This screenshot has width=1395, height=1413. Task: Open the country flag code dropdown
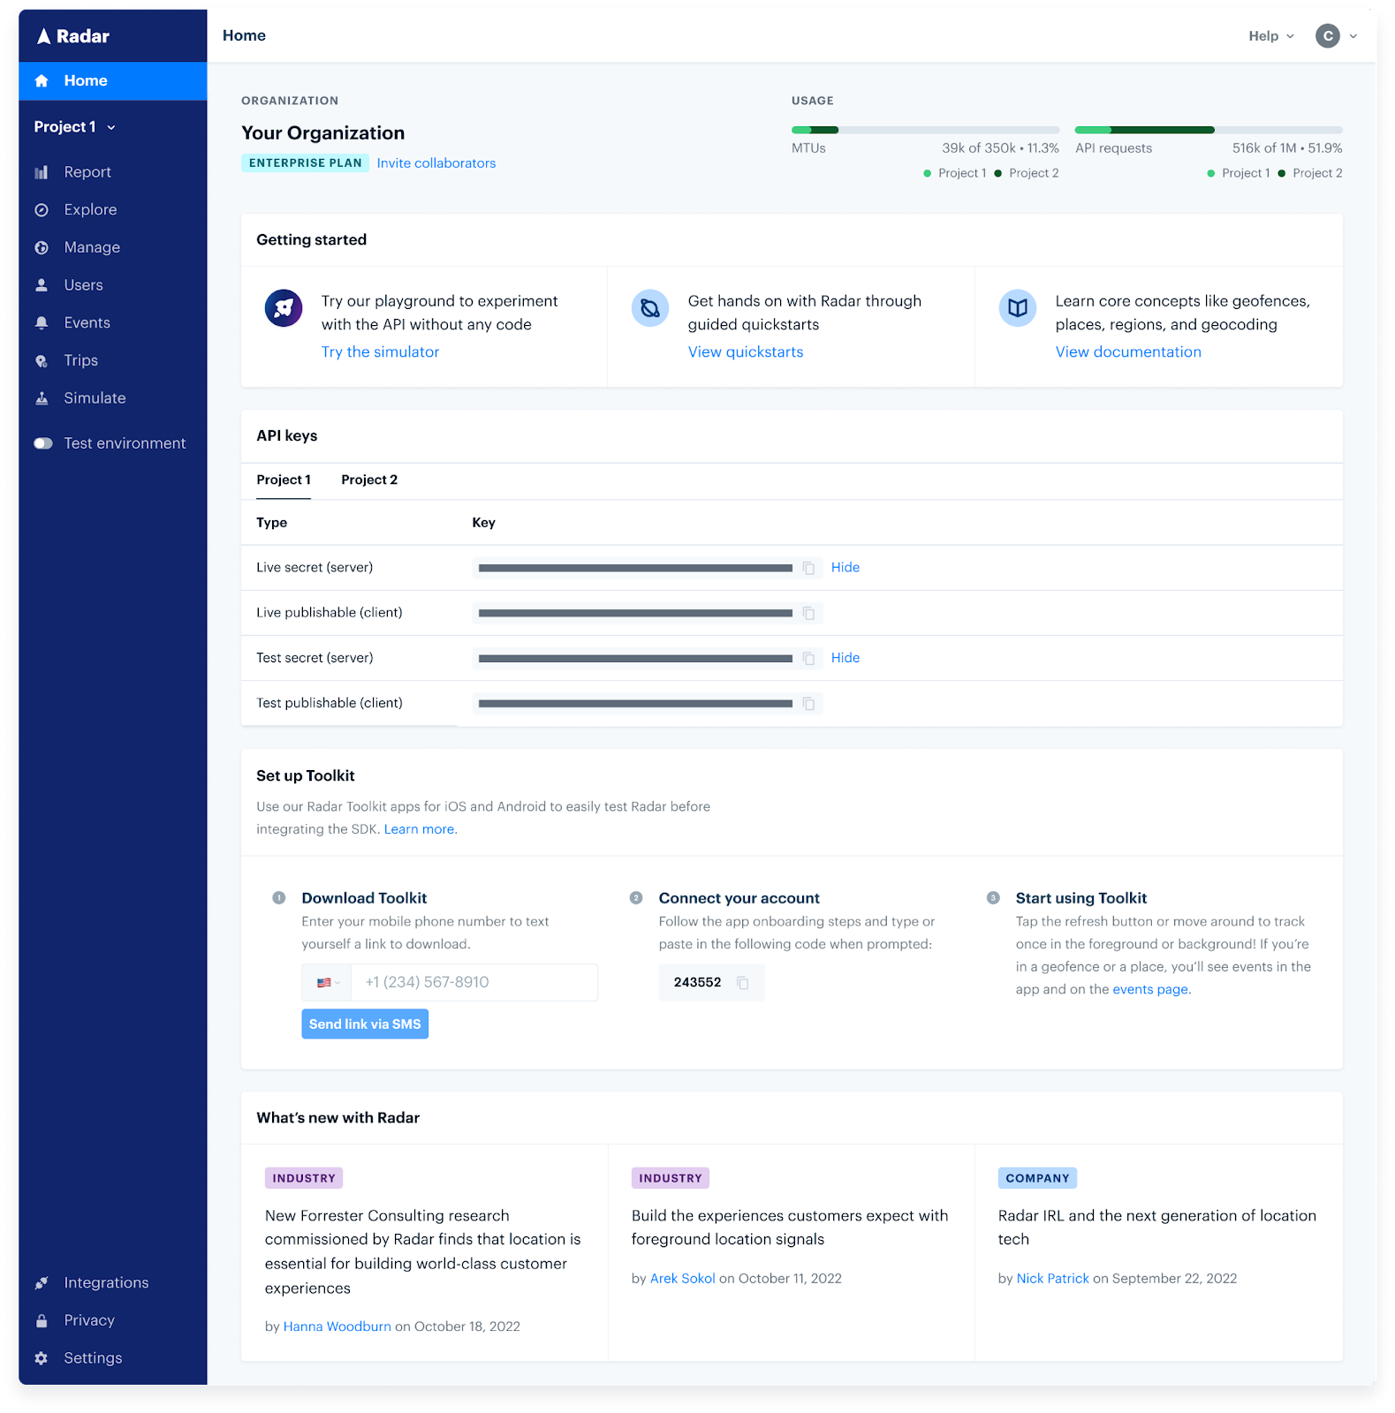[x=328, y=983]
